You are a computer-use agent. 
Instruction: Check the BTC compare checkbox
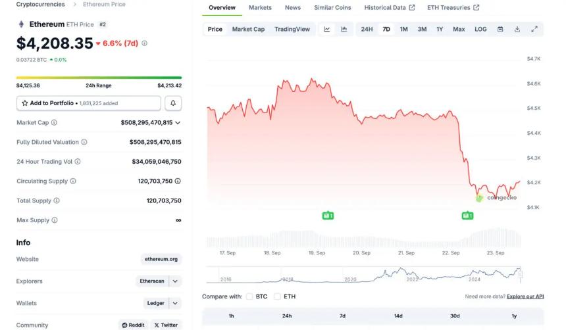pos(249,296)
